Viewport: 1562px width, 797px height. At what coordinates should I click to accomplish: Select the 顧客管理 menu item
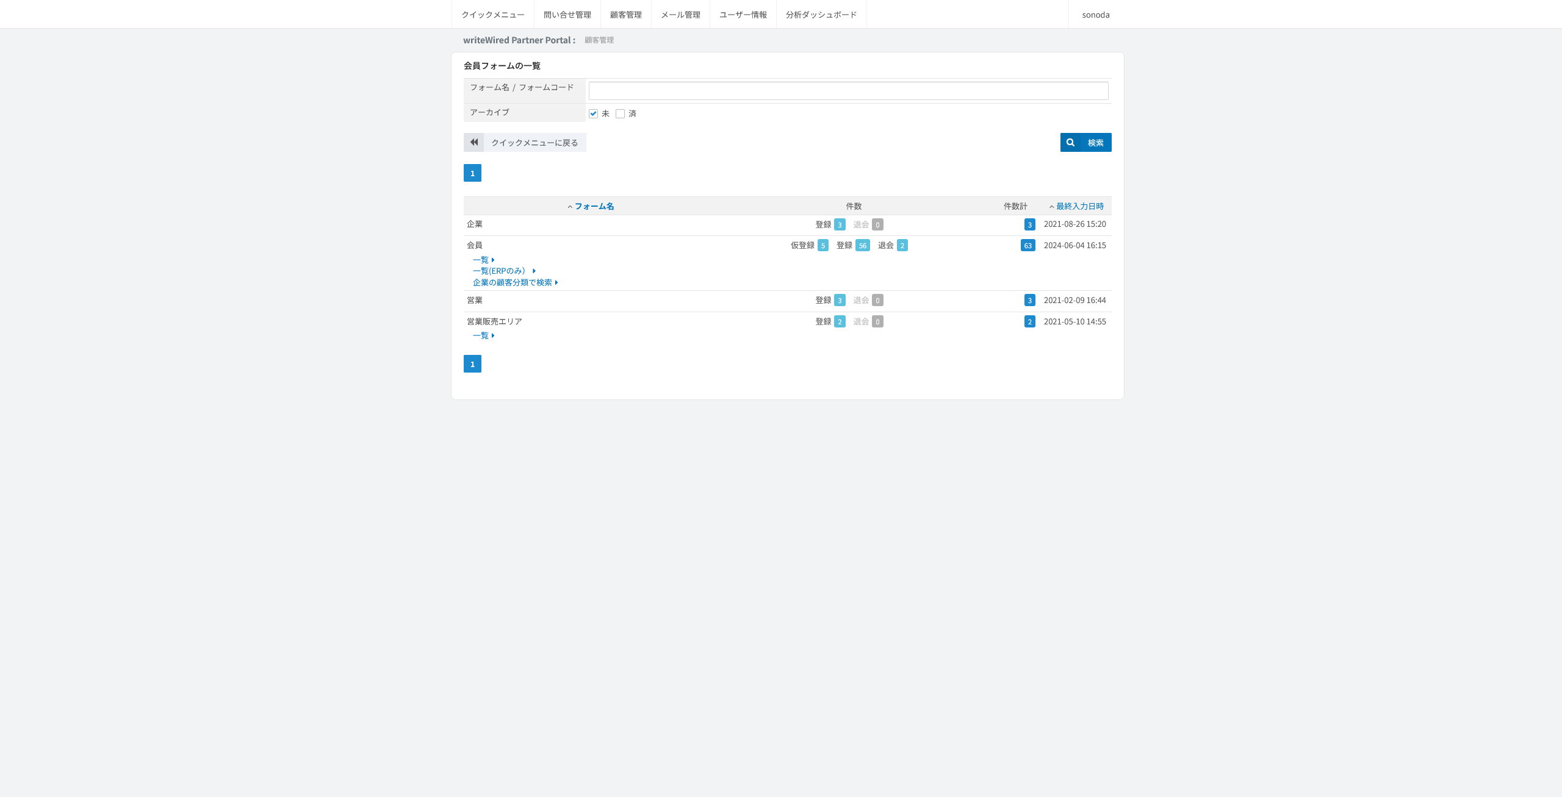coord(626,15)
